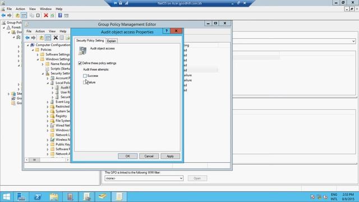This screenshot has width=359, height=202.
Task: Switch to the Explain tab
Action: [x=112, y=41]
